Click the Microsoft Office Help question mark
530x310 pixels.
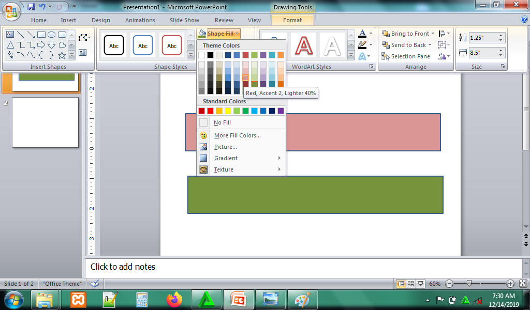tap(524, 20)
